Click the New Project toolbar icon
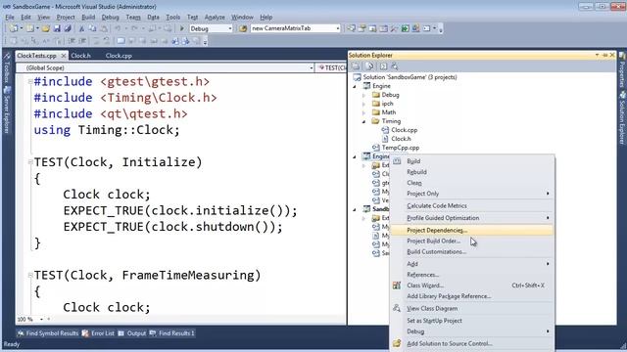This screenshot has height=352, width=627. tap(14, 28)
